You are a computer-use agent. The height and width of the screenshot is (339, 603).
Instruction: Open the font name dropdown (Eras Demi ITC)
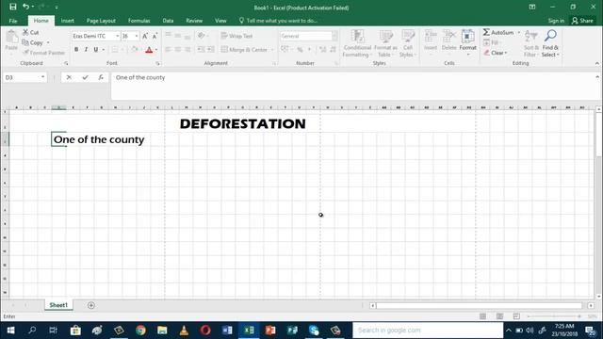pyautogui.click(x=117, y=36)
